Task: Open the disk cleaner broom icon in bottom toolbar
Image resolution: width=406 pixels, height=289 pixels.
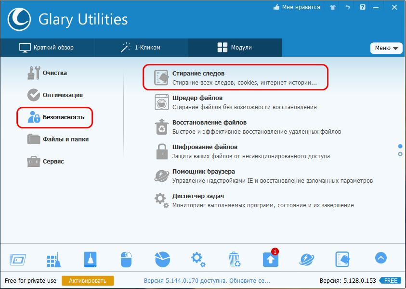Action: click(53, 259)
